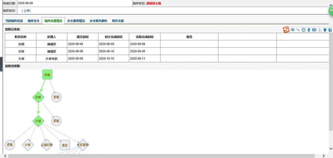Click estimated date 2020-09-16
This screenshot has height=158, width=333.
(x=107, y=51)
